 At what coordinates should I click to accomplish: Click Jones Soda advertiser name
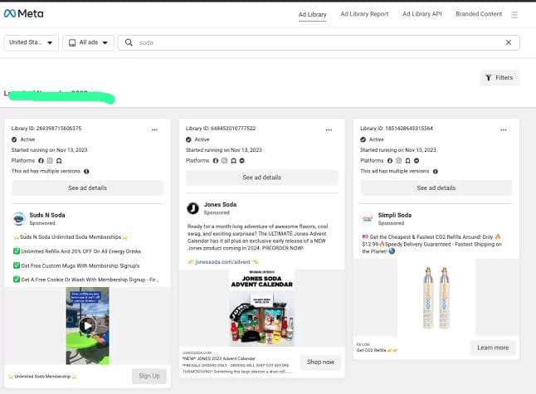pyautogui.click(x=220, y=204)
